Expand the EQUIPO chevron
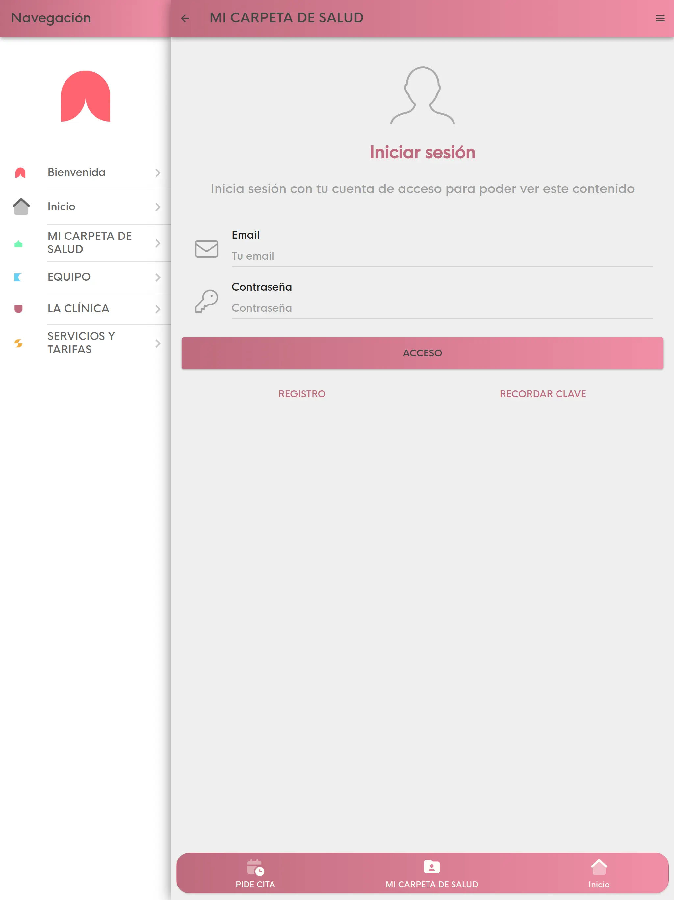Viewport: 674px width, 900px height. click(x=158, y=277)
